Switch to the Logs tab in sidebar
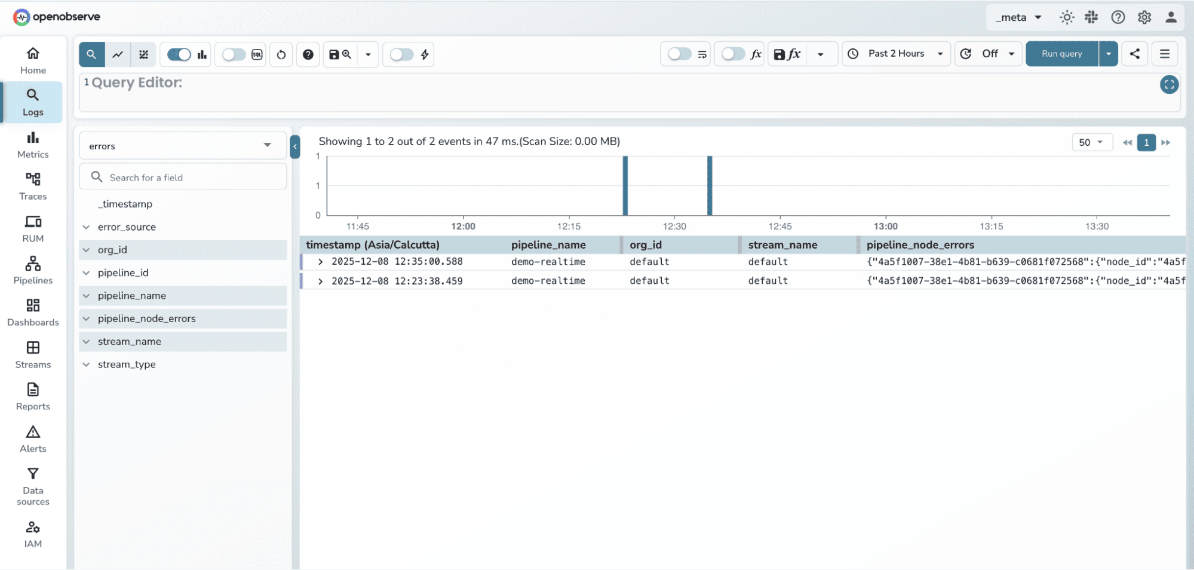 click(x=33, y=102)
